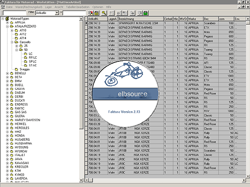Screen dimensions: 250x187
Task: Click the Marke column header
Action: coord(195,19)
